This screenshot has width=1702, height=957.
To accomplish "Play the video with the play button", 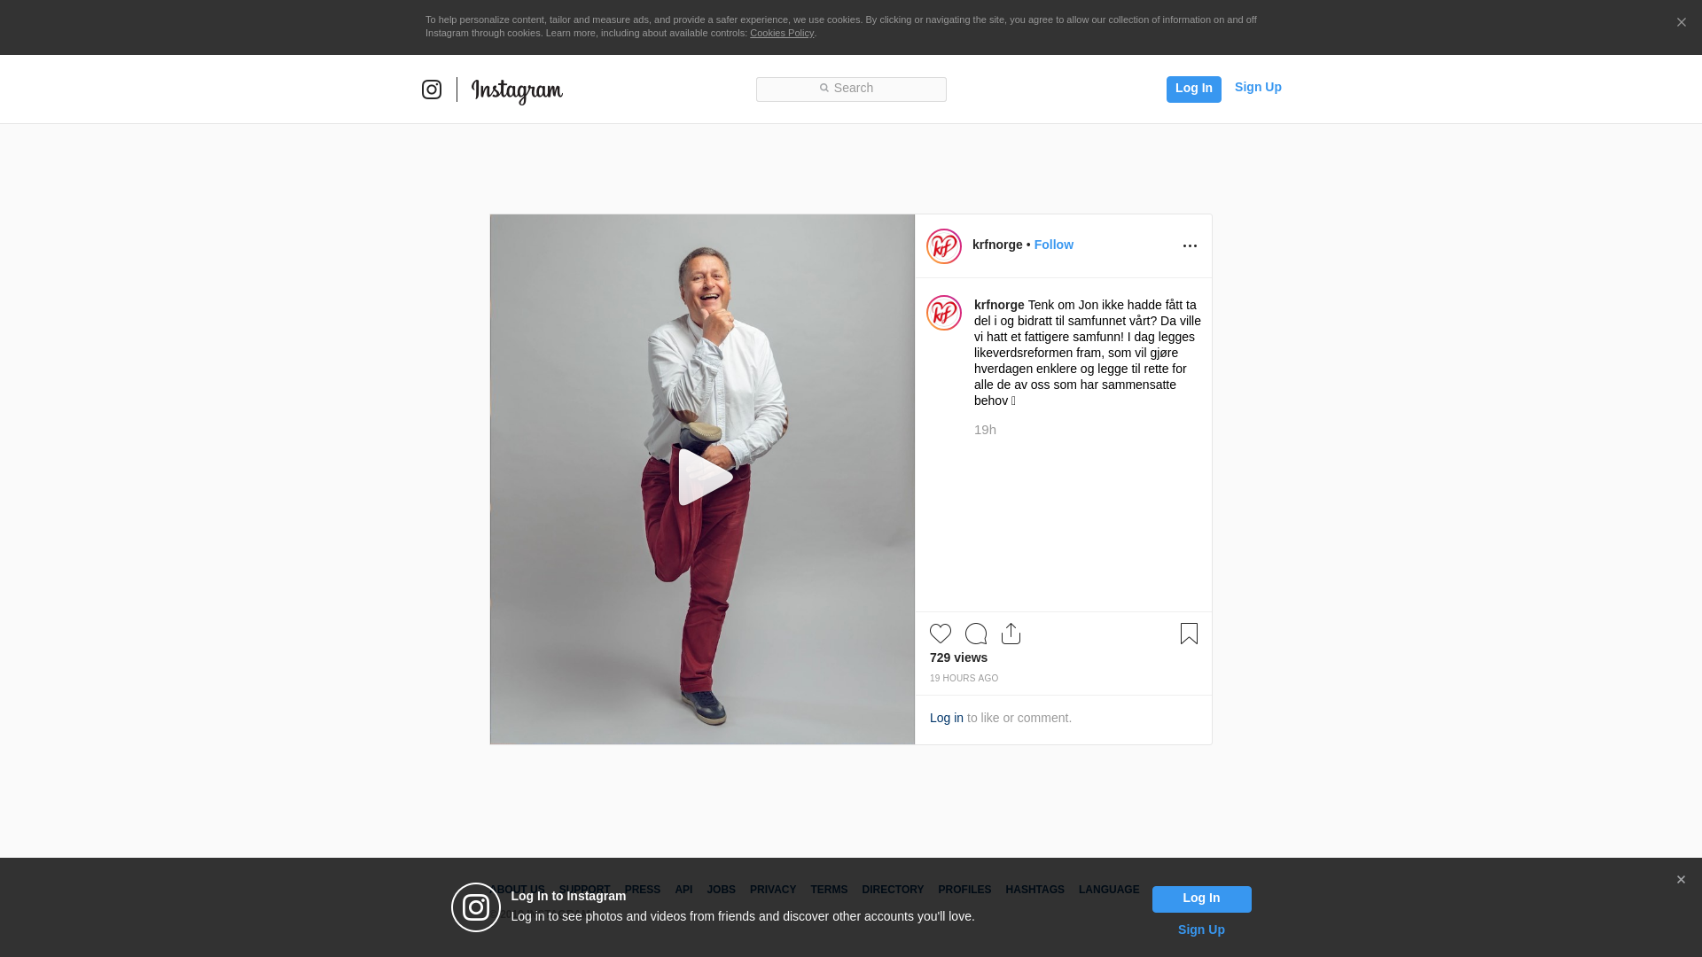I will [705, 478].
